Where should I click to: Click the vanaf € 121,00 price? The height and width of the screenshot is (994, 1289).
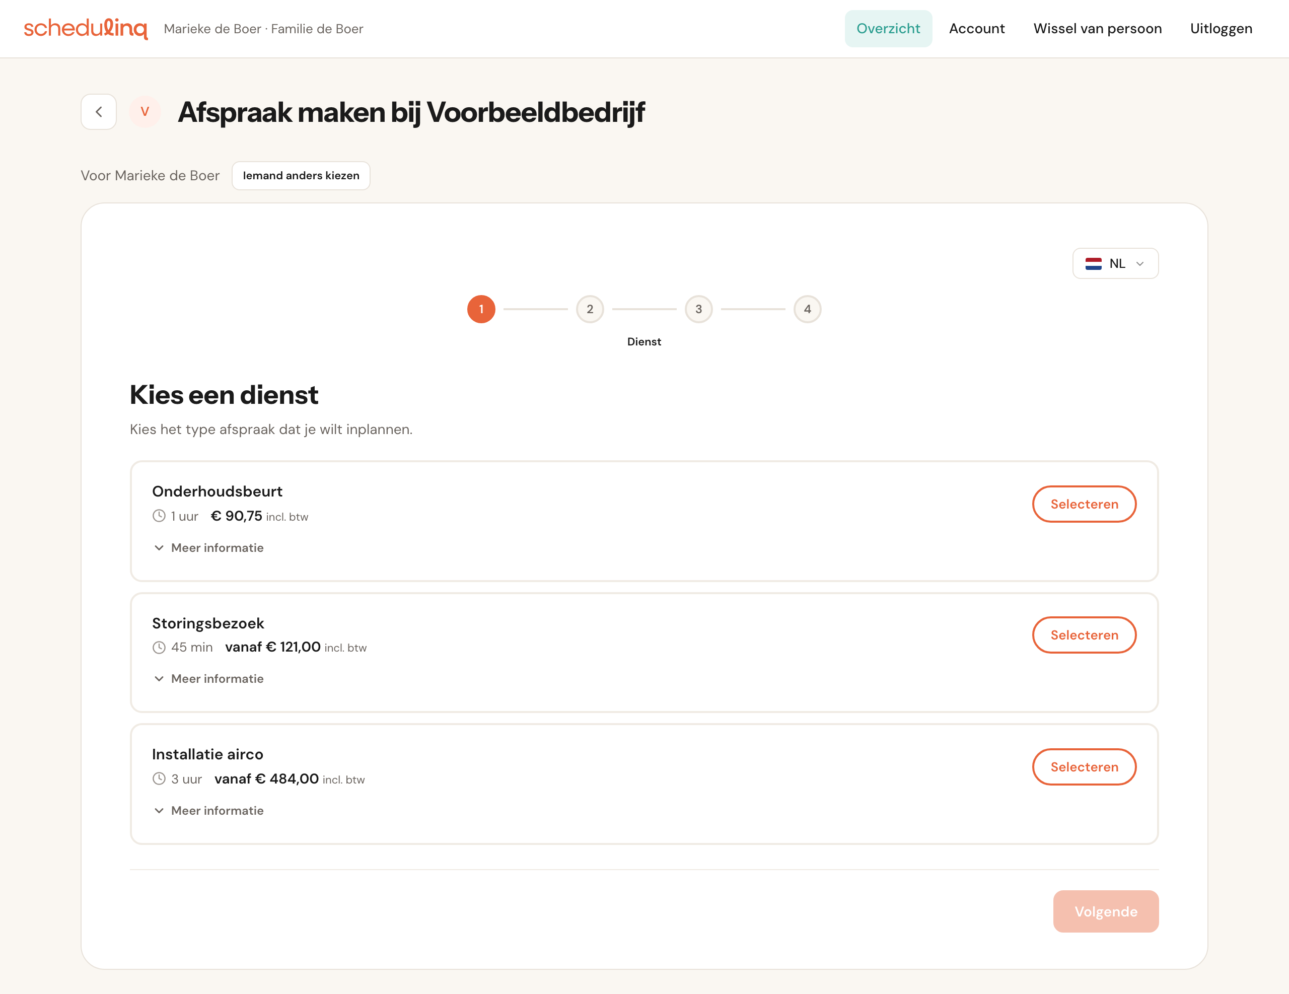click(x=273, y=647)
